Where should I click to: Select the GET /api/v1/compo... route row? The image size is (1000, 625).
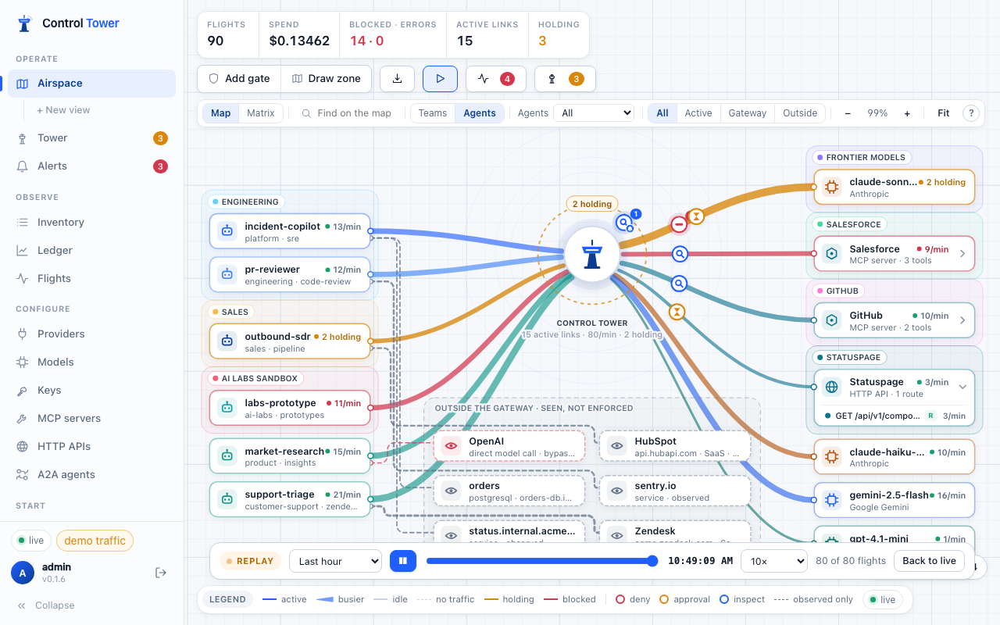pos(895,416)
